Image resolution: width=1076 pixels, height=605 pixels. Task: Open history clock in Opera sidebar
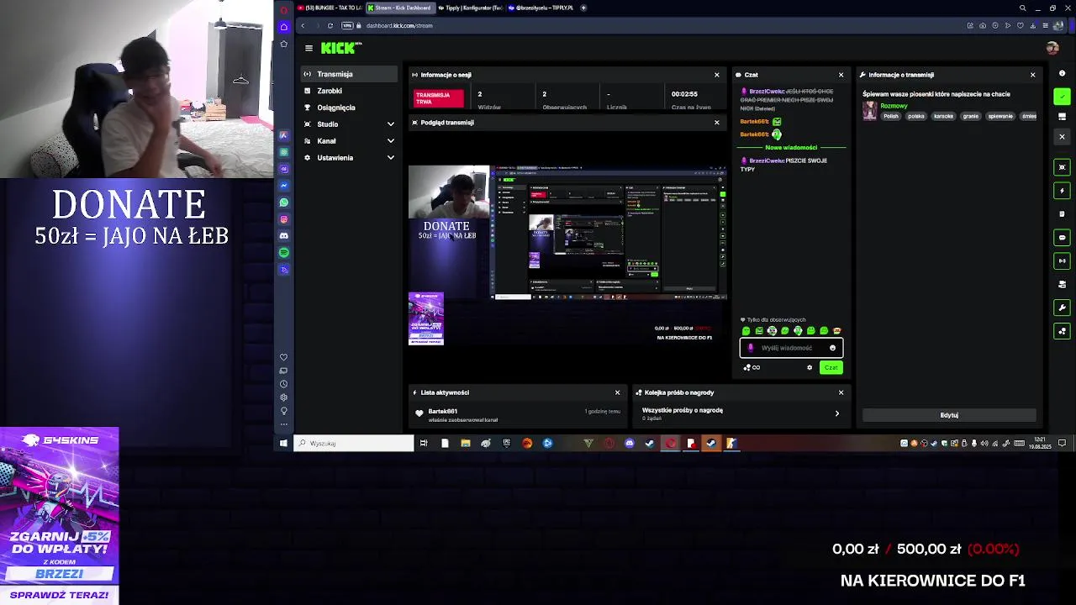tap(283, 384)
